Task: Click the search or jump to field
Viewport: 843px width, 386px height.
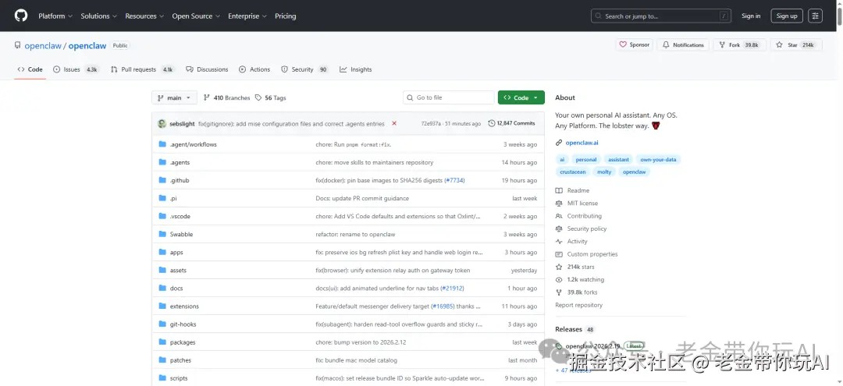Action: coord(661,16)
